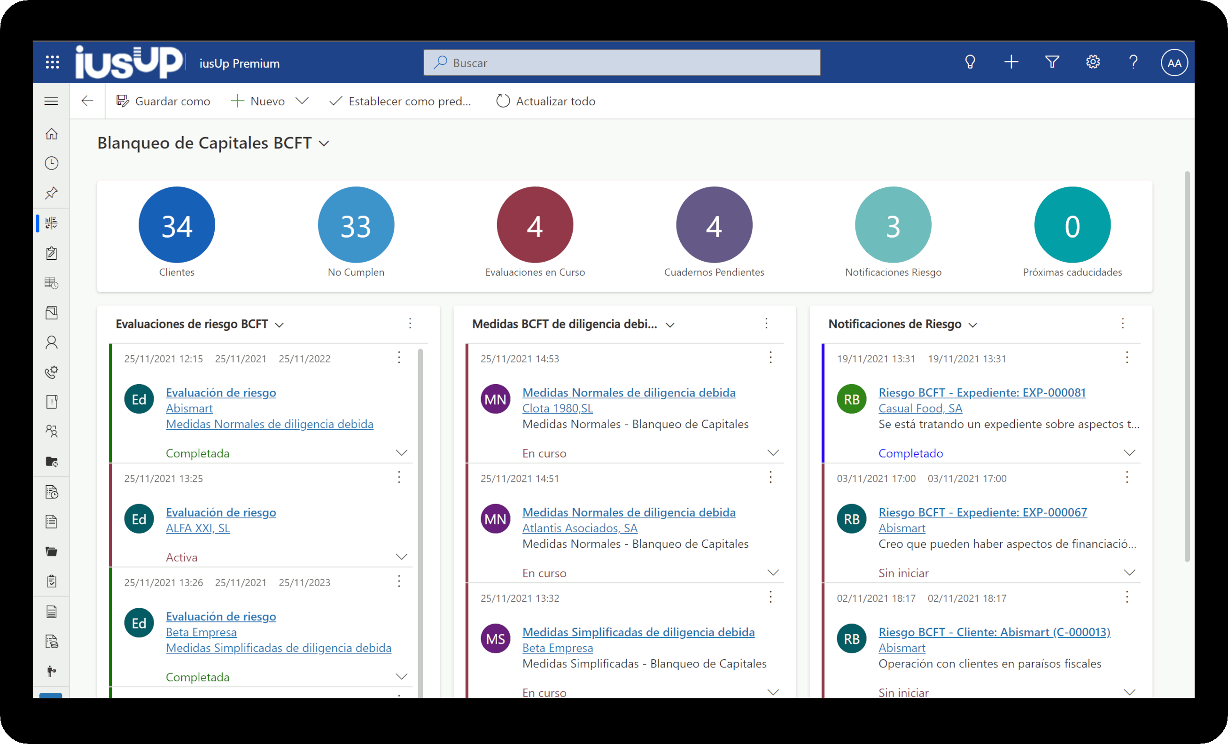Open the people group sidebar icon

coord(51,431)
